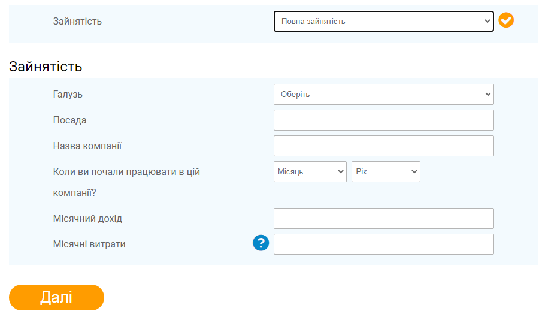The image size is (545, 323).
Task: Click the Коли ви почали працювати label
Action: pos(126,182)
